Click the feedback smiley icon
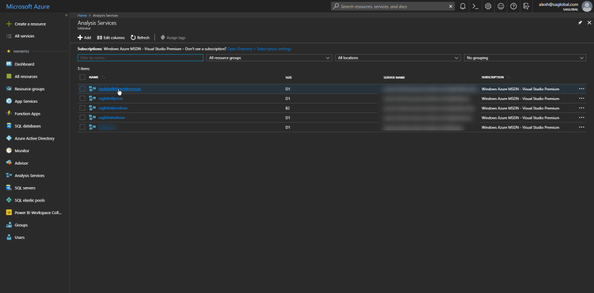Viewport: 594px width, 293px height. point(501,7)
